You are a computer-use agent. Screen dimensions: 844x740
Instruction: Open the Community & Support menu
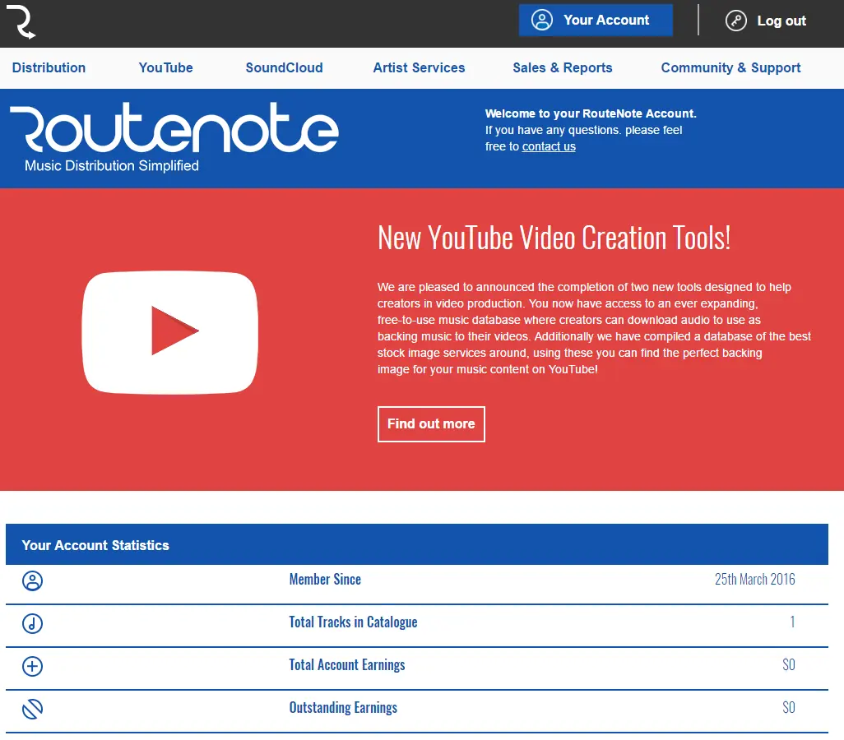point(731,67)
